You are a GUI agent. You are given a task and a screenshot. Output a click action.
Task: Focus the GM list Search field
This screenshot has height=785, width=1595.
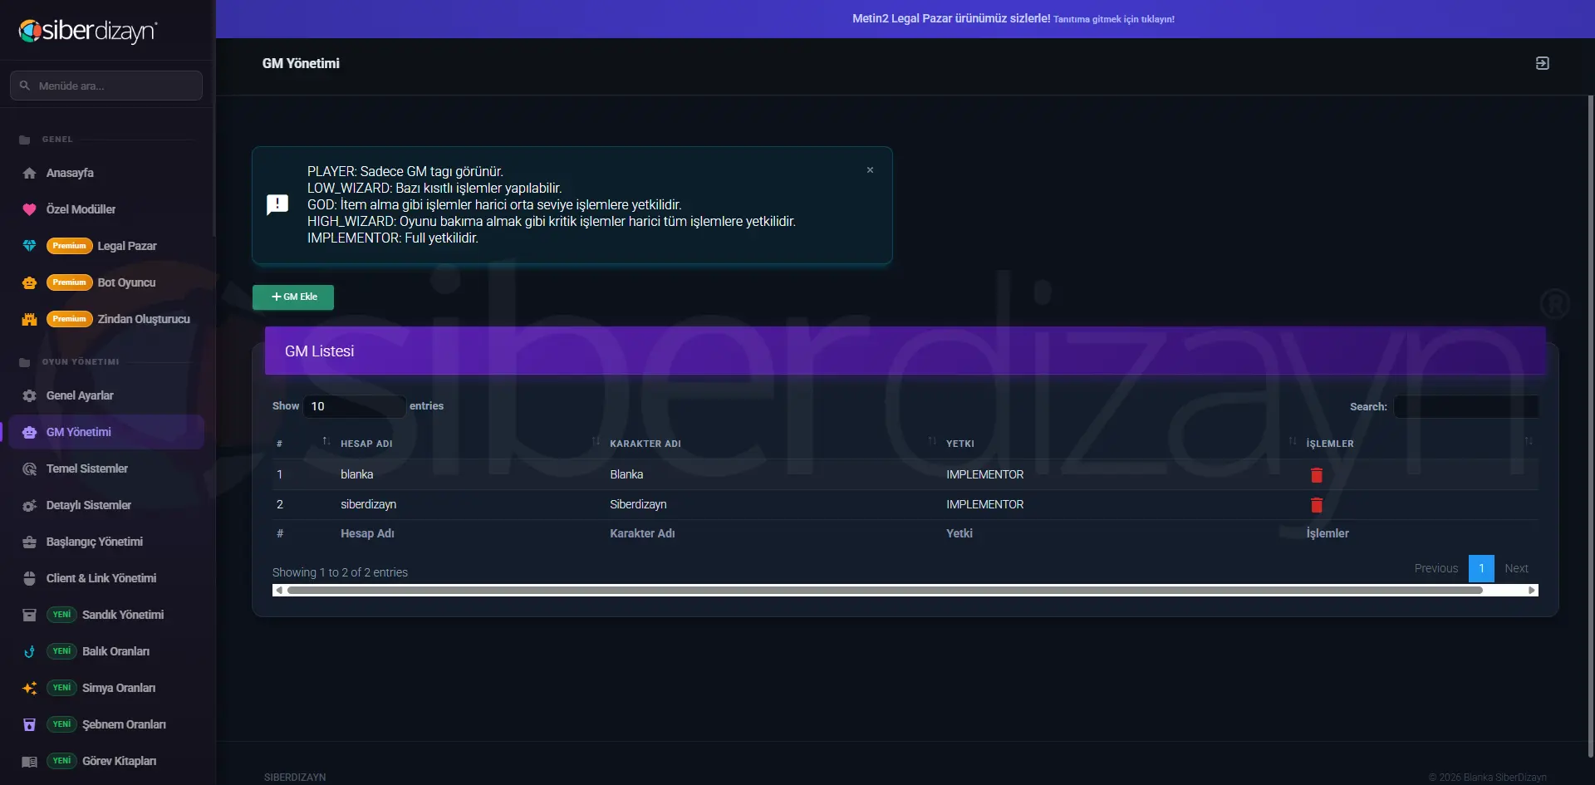click(1466, 407)
